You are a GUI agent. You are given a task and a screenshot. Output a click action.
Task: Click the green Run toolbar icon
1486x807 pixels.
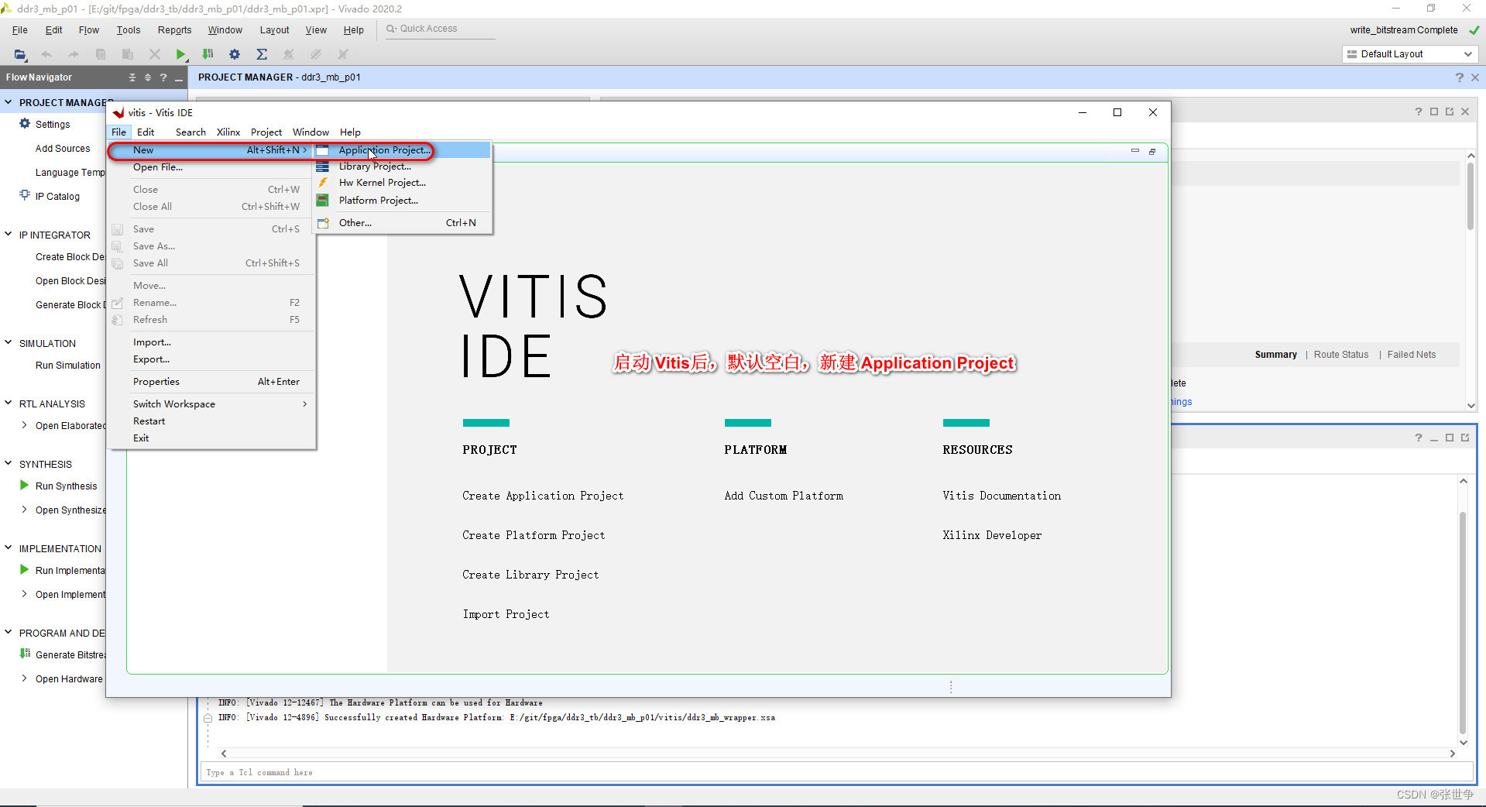pos(180,54)
